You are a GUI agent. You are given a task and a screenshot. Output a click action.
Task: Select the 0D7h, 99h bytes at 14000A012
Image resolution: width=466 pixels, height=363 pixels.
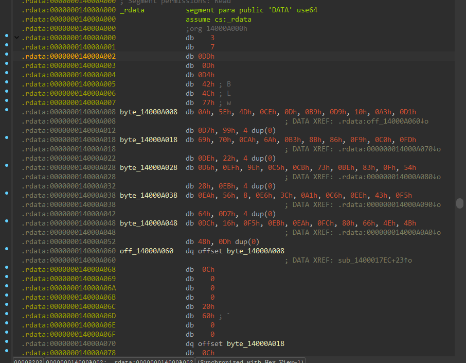pos(217,130)
